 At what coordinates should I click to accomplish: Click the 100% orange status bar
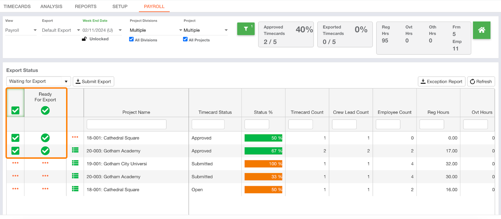(x=263, y=164)
